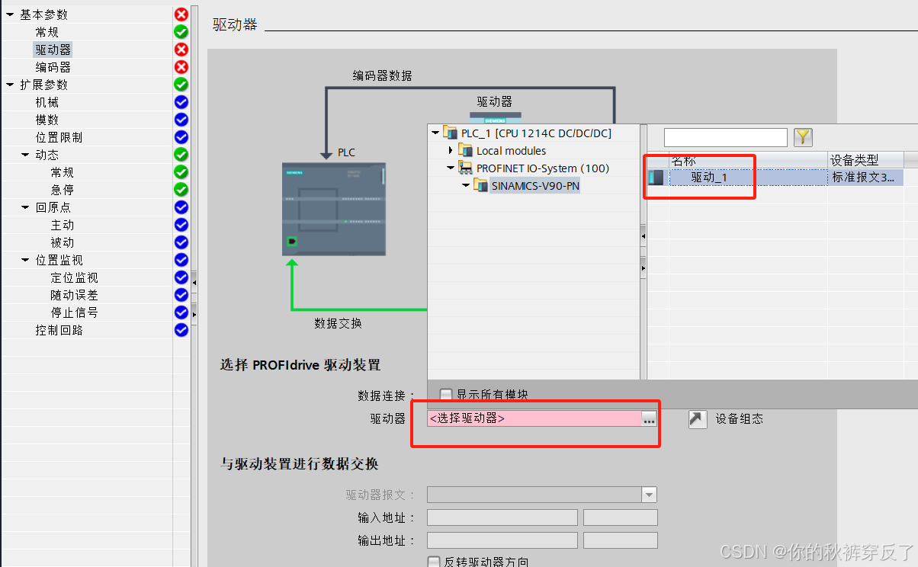Click the PLC device image
Screen dimensions: 918x567
pyautogui.click(x=334, y=209)
